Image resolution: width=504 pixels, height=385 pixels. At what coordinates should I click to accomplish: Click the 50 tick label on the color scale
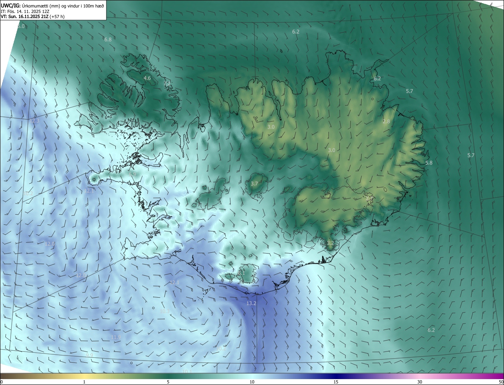[501, 382]
